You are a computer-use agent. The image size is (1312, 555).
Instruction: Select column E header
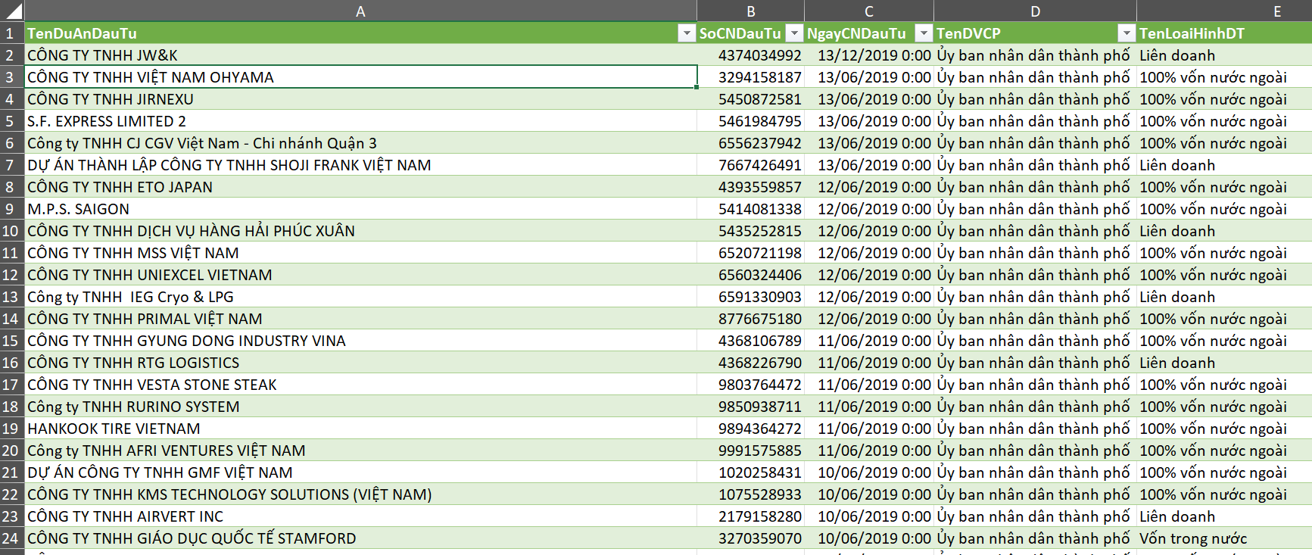(x=1224, y=11)
